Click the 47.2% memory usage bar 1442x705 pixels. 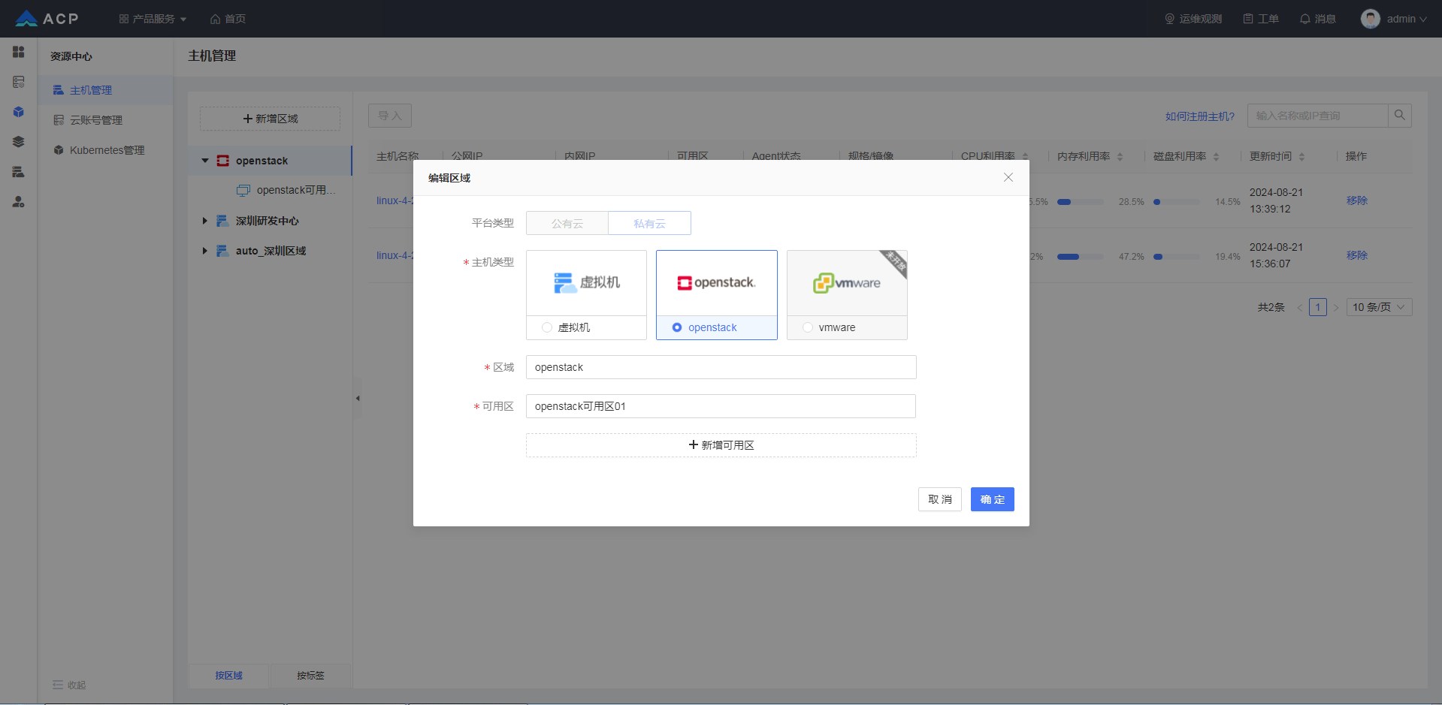1081,257
